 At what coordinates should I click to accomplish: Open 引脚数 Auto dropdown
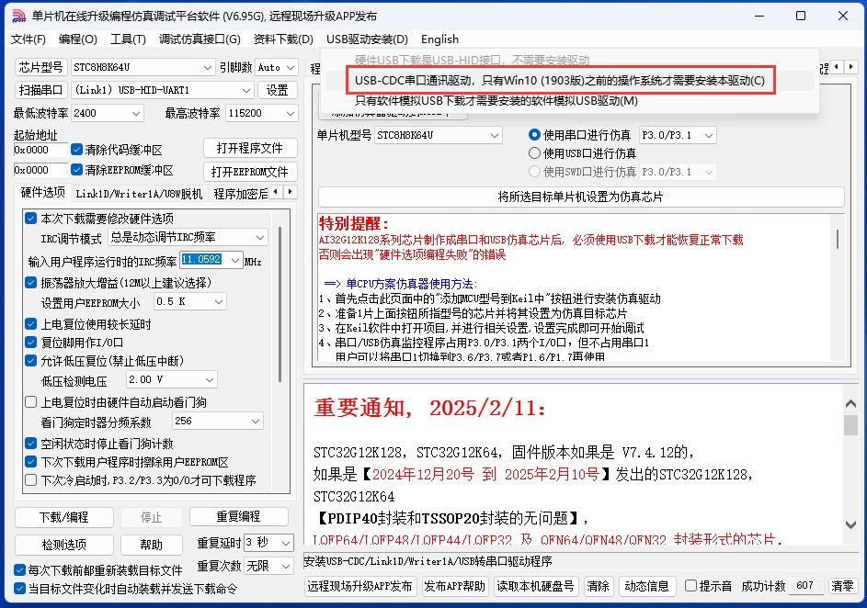tap(277, 67)
